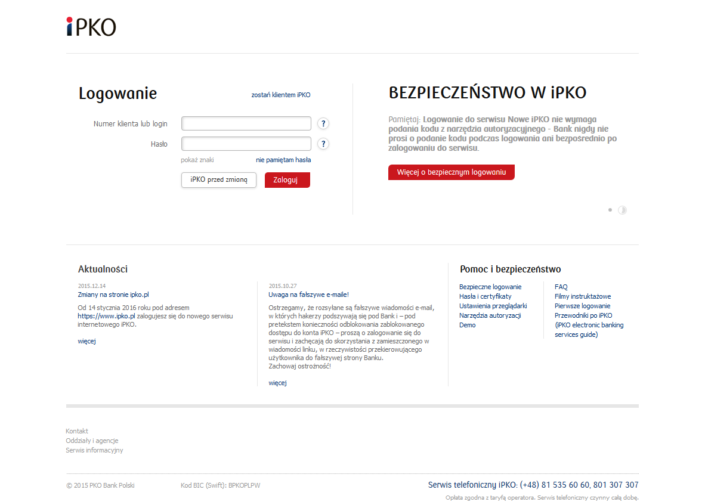Follow the https://www.ipko.pl link
The height and width of the screenshot is (502, 705).
pos(106,316)
